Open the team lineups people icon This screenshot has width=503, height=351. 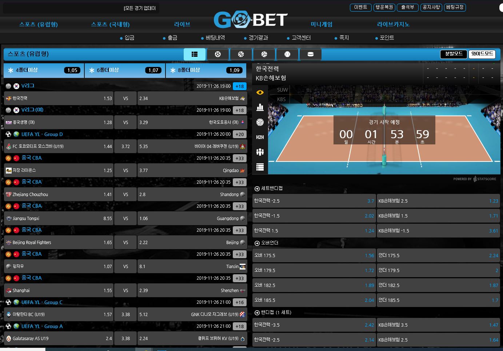pyautogui.click(x=260, y=152)
